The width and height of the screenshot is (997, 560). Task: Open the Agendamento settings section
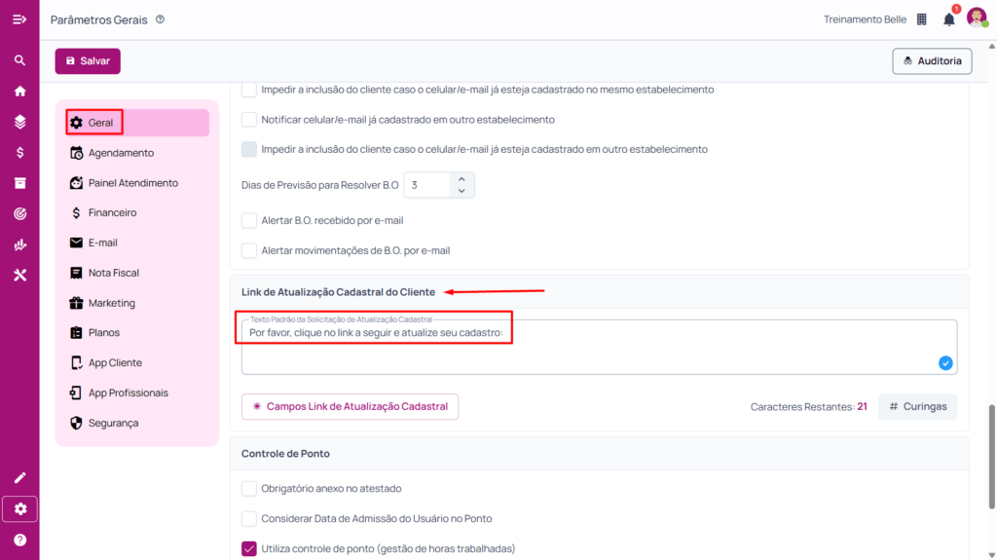pyautogui.click(x=121, y=153)
